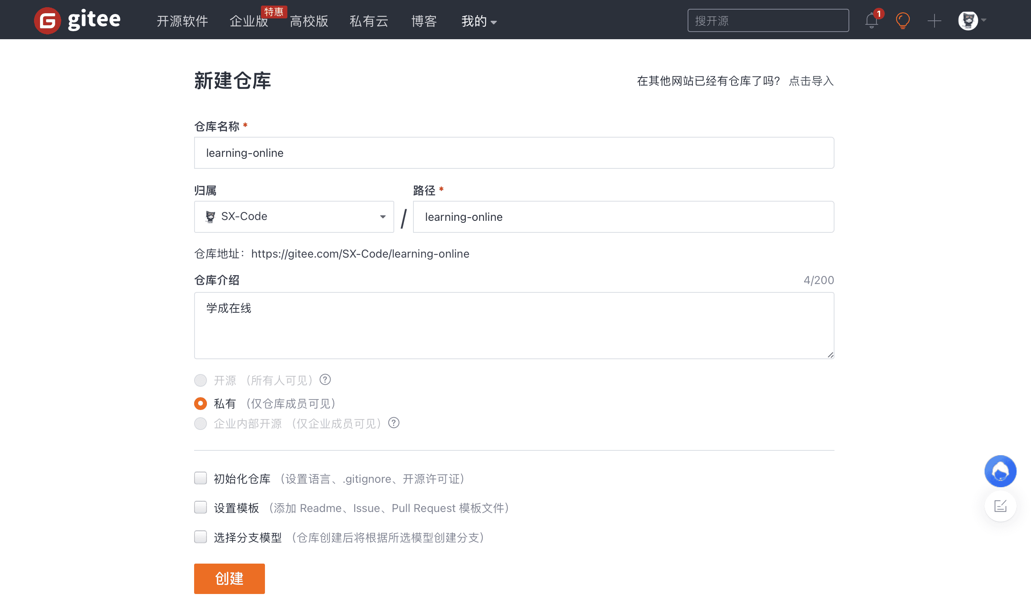Click help icon next to 企业内部开源
Image resolution: width=1031 pixels, height=616 pixels.
[394, 422]
